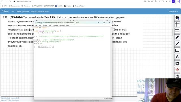The height and width of the screenshot is (102, 181).
Task: Click the browser extensions cube icon
Action: (178, 1)
